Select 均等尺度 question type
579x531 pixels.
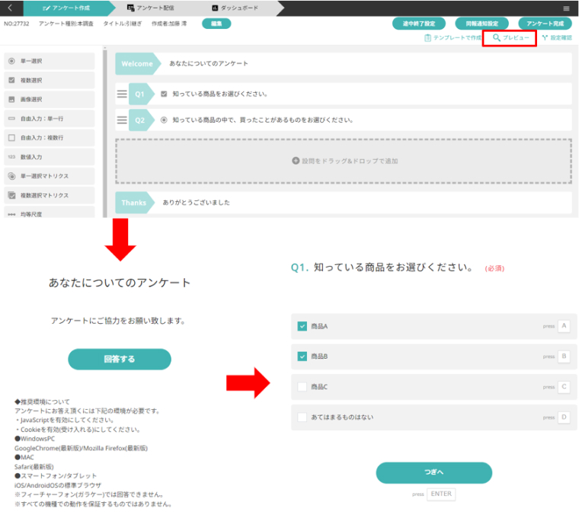coord(49,213)
